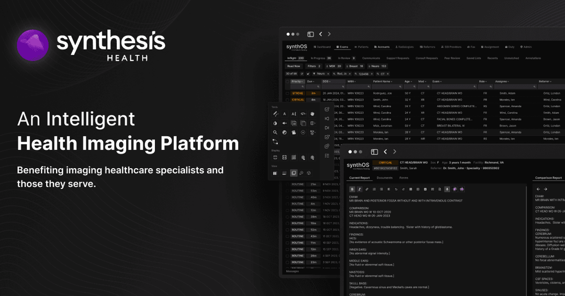The image size is (565, 296).
Task: Insert link using report editor link icon
Action: pos(367,189)
